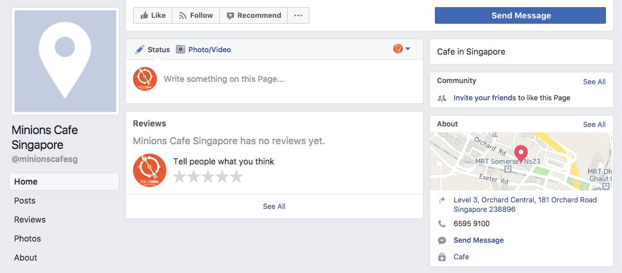Click the Invite your friends link
622x273 pixels.
(x=484, y=98)
